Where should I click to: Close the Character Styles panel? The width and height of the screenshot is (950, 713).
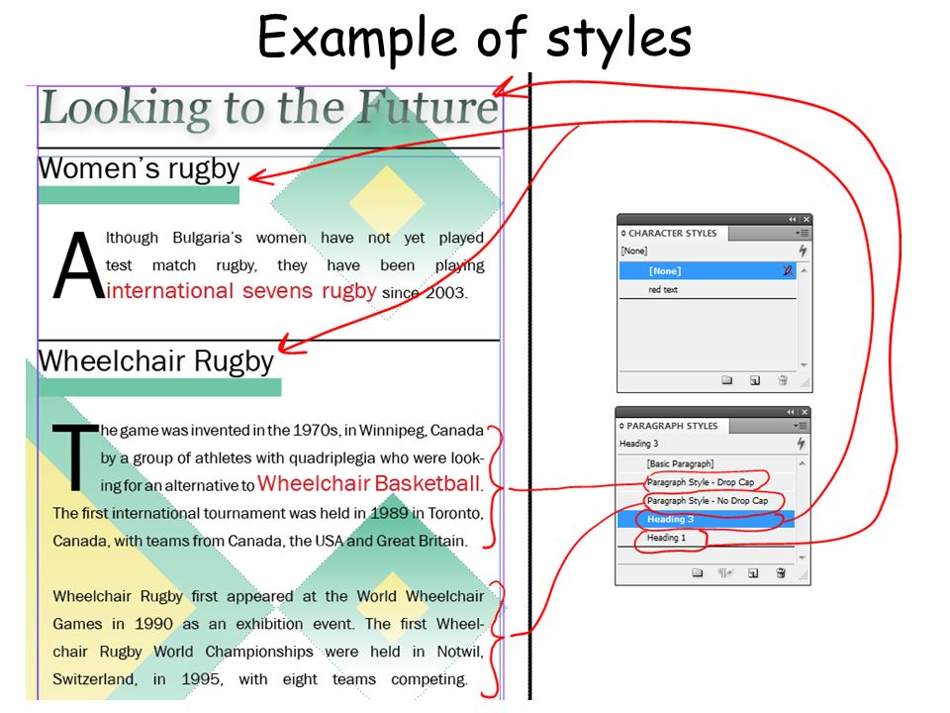(x=806, y=219)
